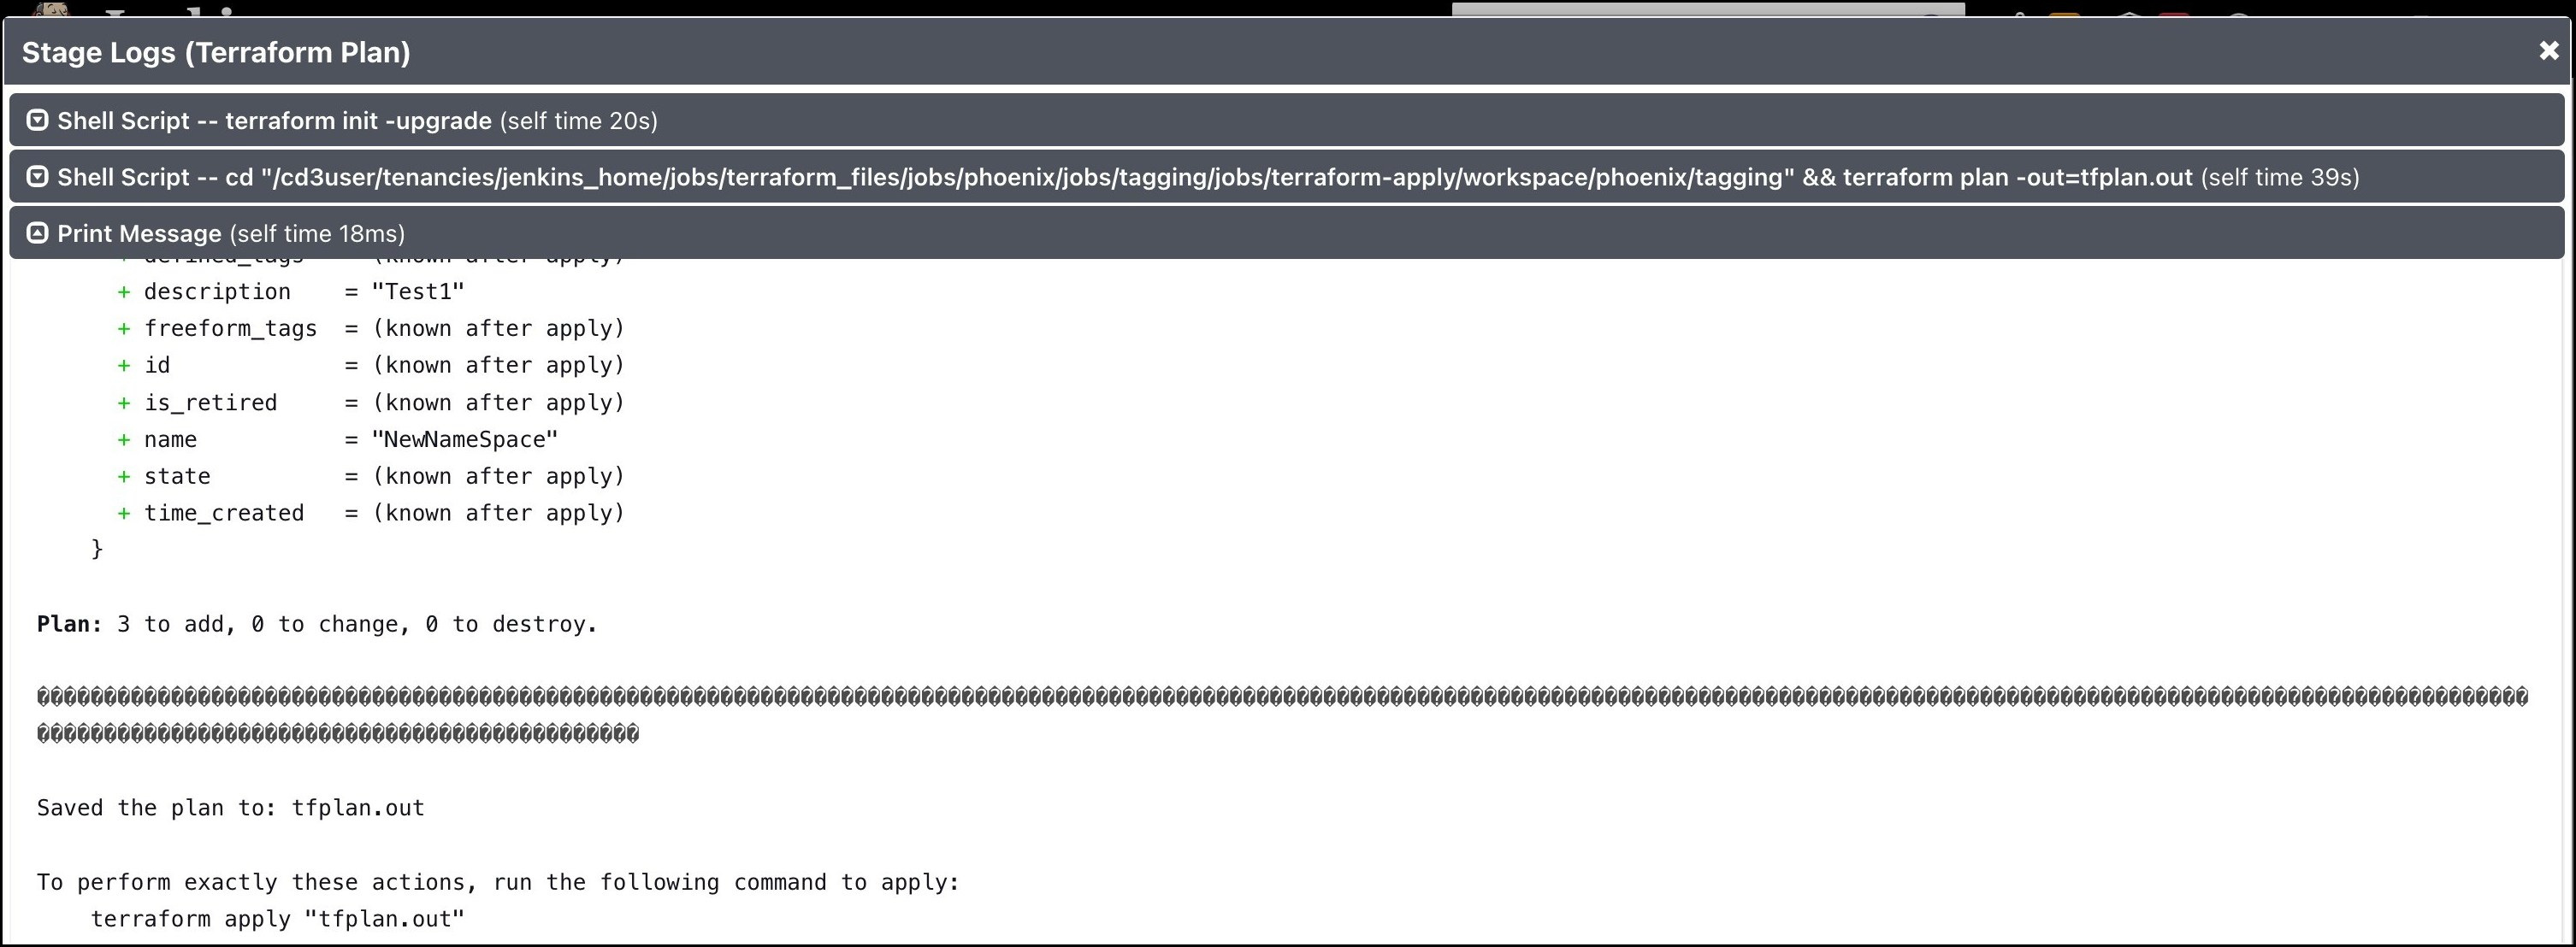Expand Shell Script terraform init upgrade section
This screenshot has height=947, width=2576.
pos(38,120)
